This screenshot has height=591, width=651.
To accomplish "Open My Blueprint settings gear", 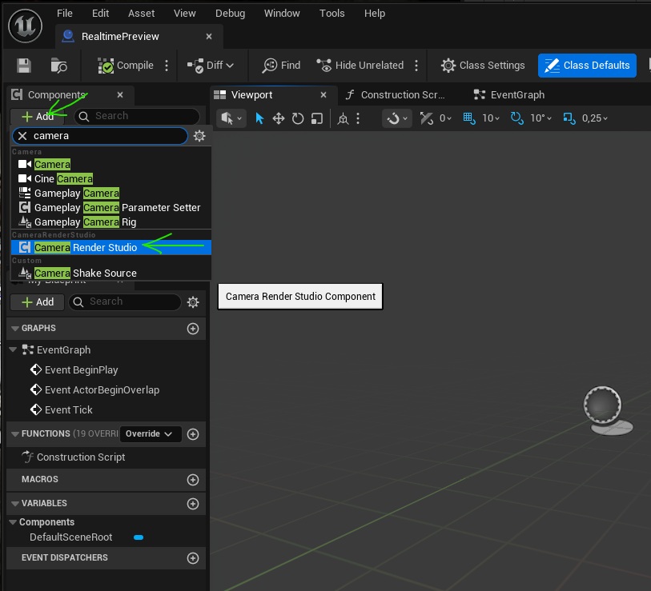I will (193, 302).
